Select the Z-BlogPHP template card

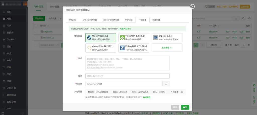click(x=134, y=48)
